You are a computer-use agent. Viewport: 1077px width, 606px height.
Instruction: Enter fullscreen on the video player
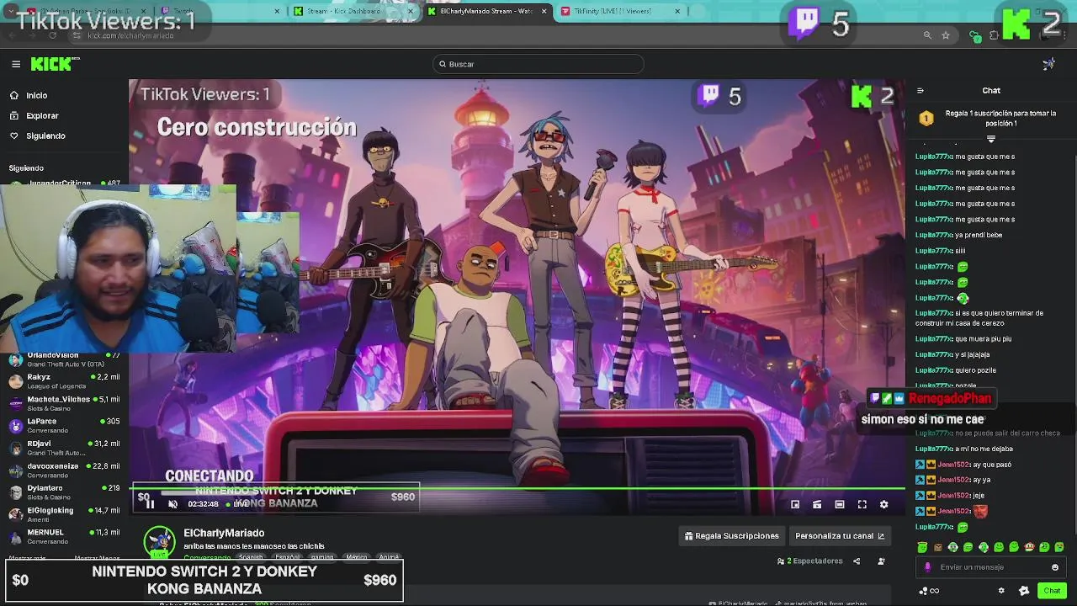click(x=862, y=504)
